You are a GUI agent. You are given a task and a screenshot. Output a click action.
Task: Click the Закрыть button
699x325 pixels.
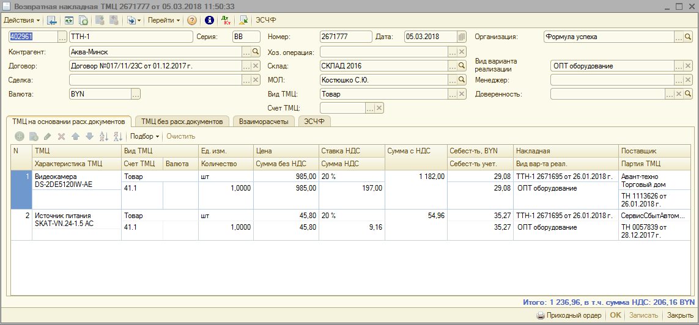click(680, 316)
